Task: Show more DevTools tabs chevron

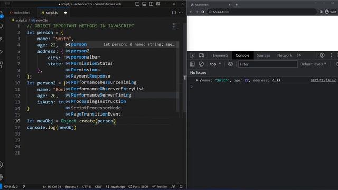Action: click(x=299, y=55)
